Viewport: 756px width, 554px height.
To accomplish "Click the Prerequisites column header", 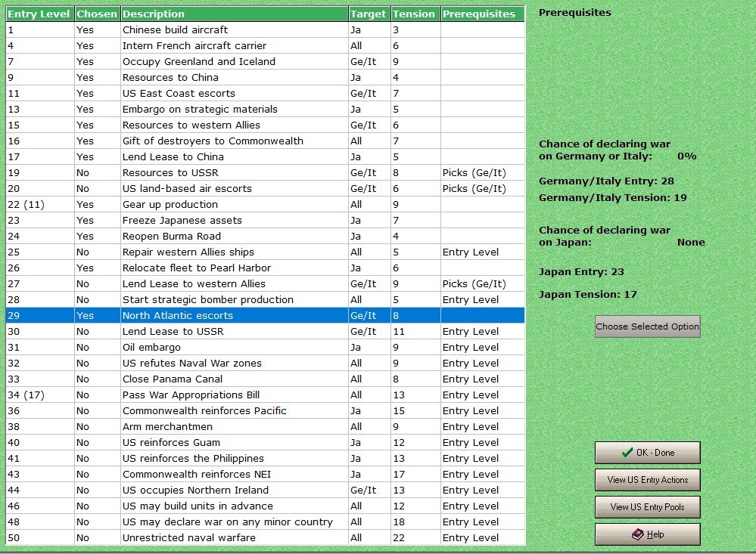I will (x=483, y=14).
